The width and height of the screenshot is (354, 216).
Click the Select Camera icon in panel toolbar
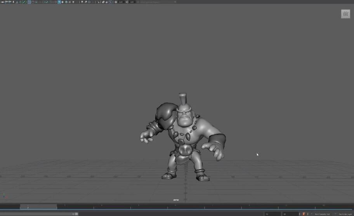(x=2, y=2)
